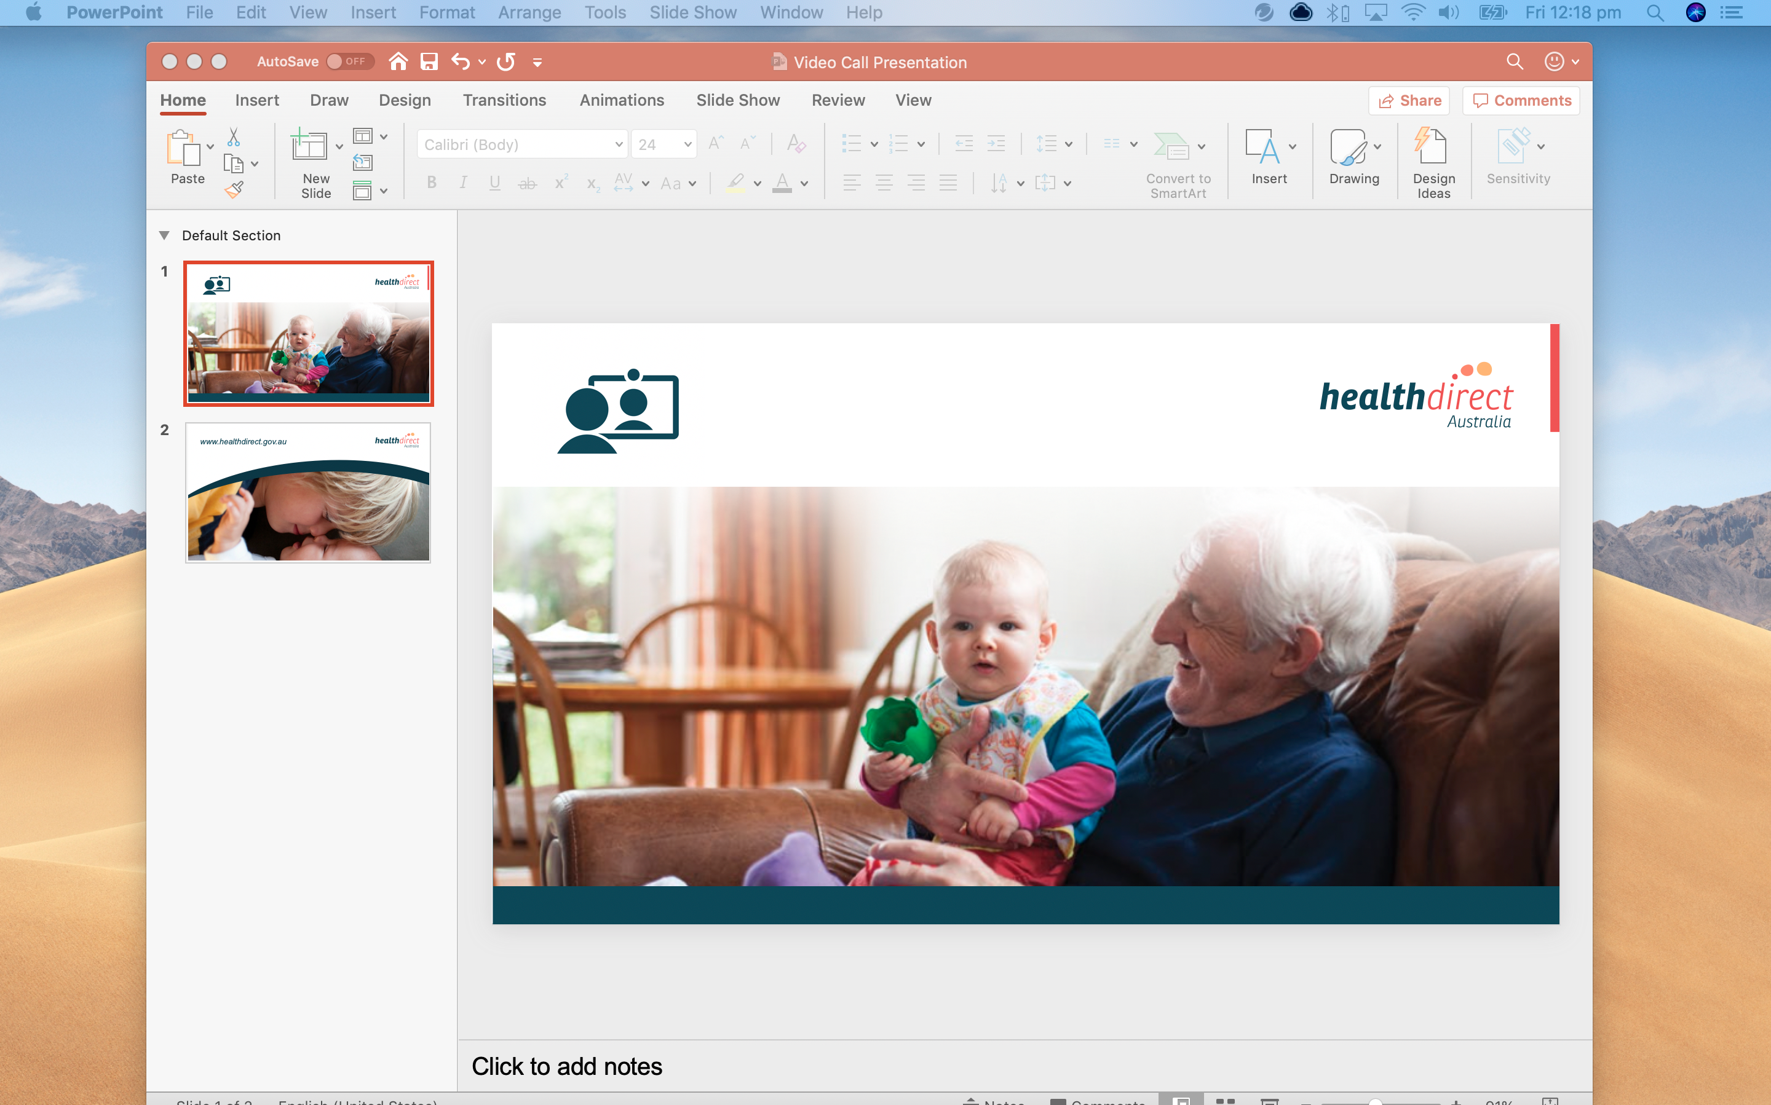Image resolution: width=1771 pixels, height=1105 pixels.
Task: Click the Sensitivity button in the ribbon
Action: click(x=1516, y=157)
